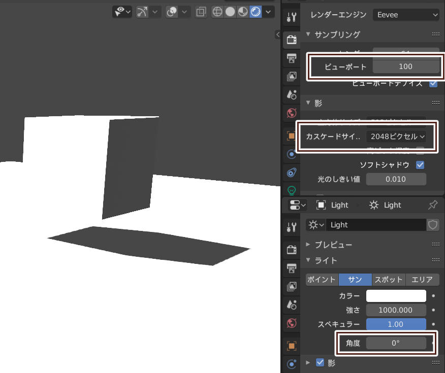The width and height of the screenshot is (445, 373).
Task: Open Output properties tab in upper editor
Action: coord(292,58)
